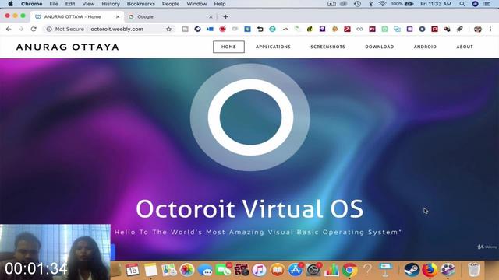Image resolution: width=499 pixels, height=280 pixels.
Task: Click the webcam video overlay thumbnail
Action: click(55, 252)
